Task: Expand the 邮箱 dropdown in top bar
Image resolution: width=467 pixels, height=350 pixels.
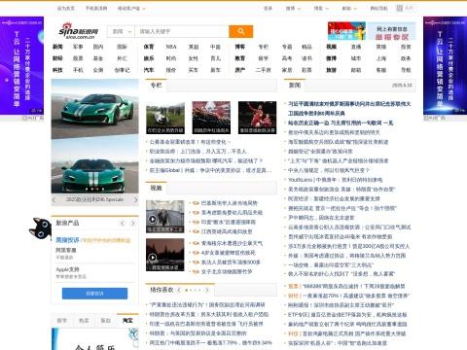Action: [x=349, y=9]
